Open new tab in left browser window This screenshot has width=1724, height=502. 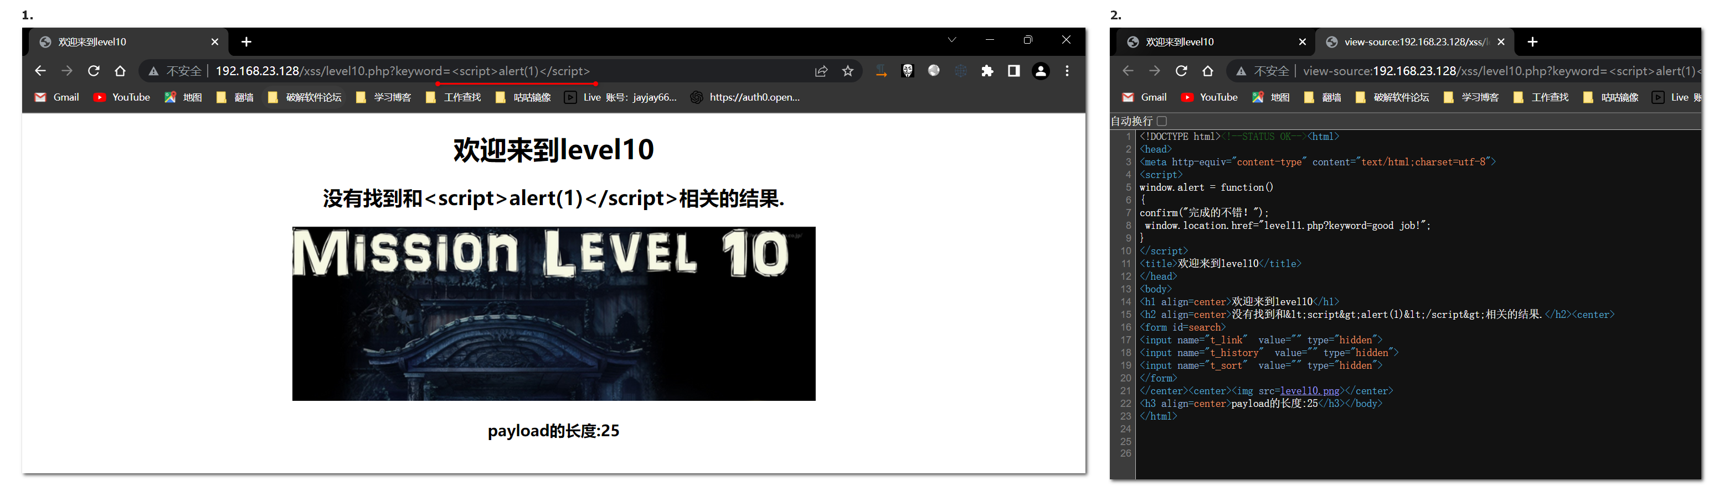click(x=246, y=42)
